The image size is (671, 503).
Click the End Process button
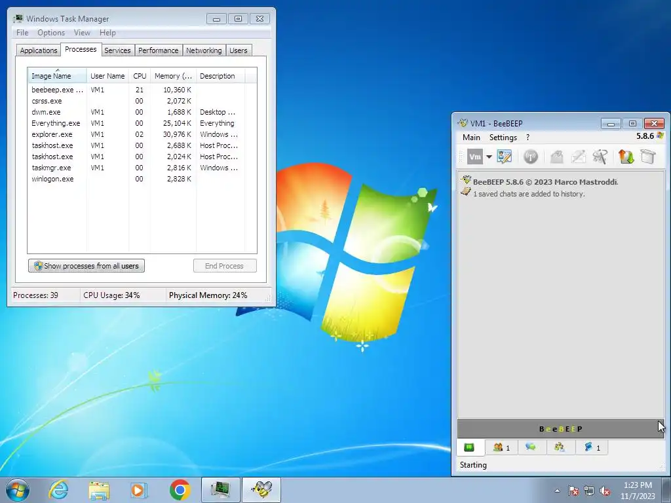[225, 266]
